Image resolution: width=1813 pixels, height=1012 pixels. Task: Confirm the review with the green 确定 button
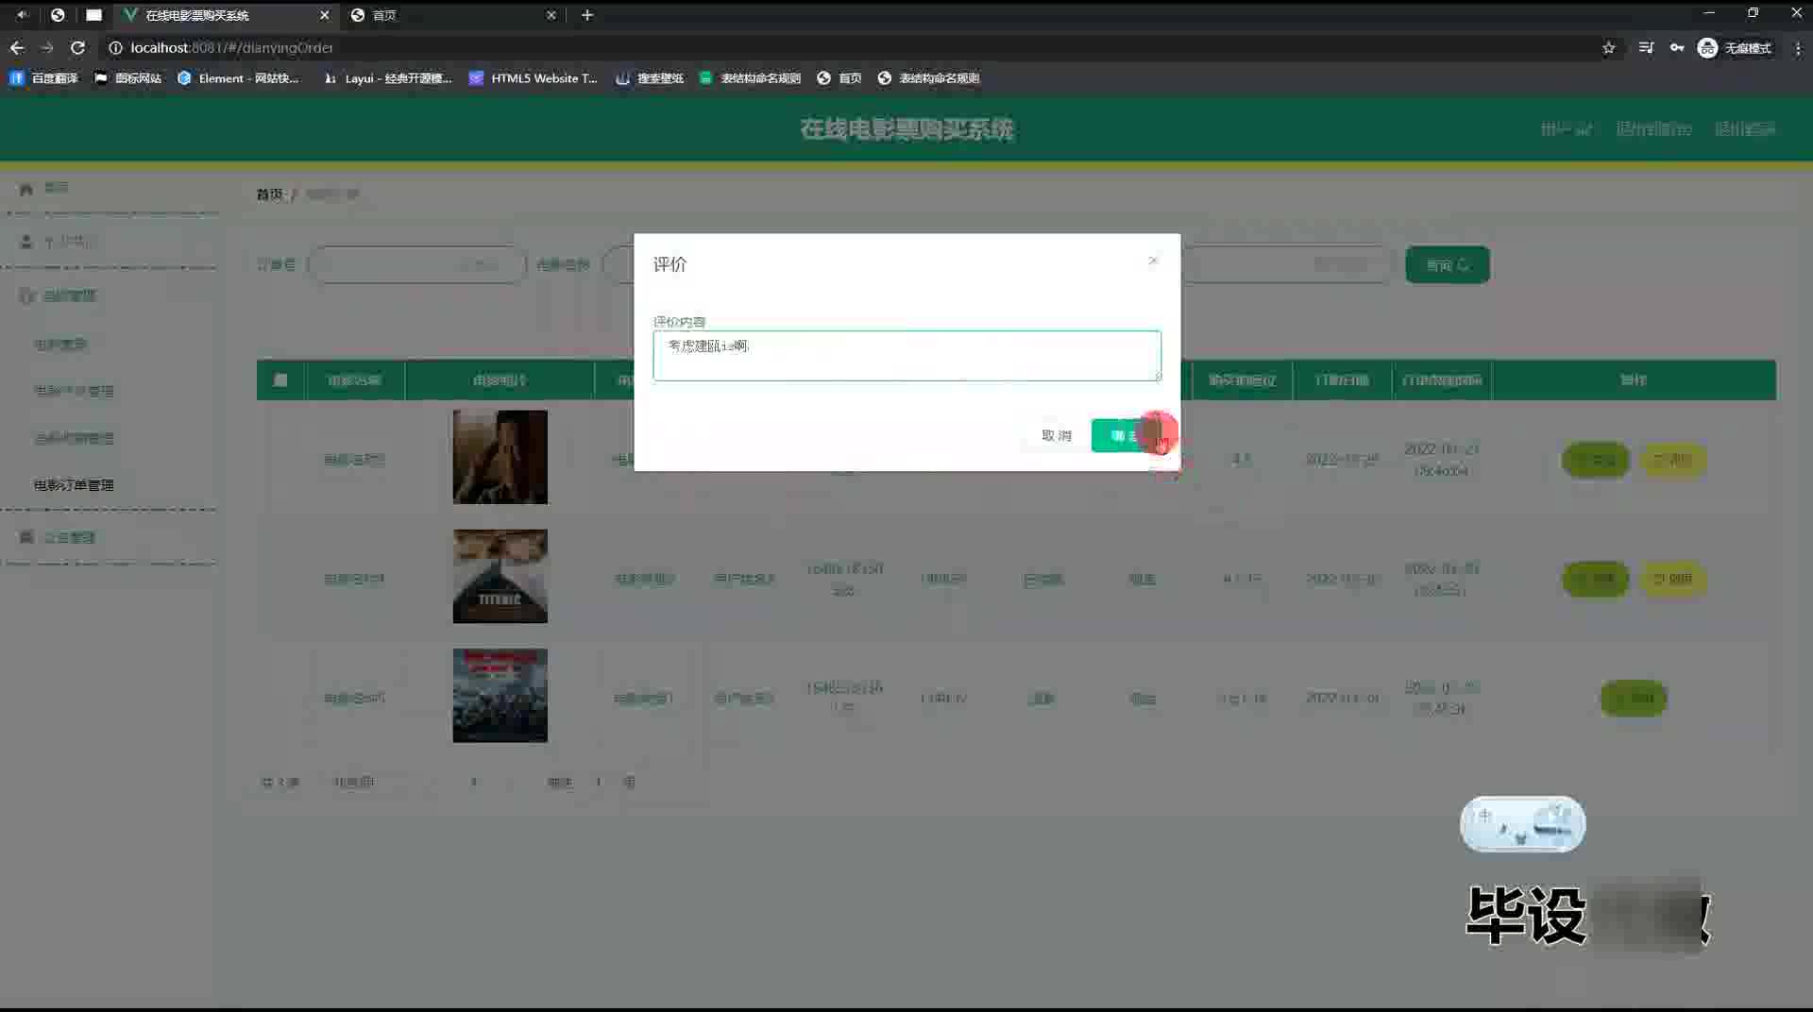point(1126,435)
